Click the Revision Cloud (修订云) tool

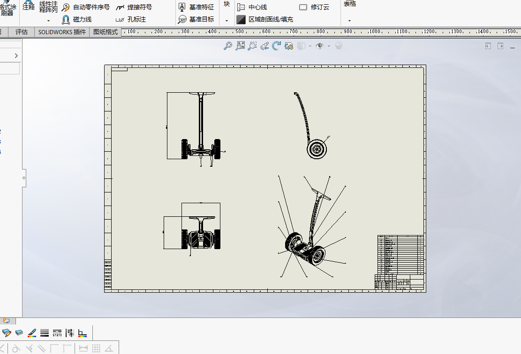pos(314,7)
